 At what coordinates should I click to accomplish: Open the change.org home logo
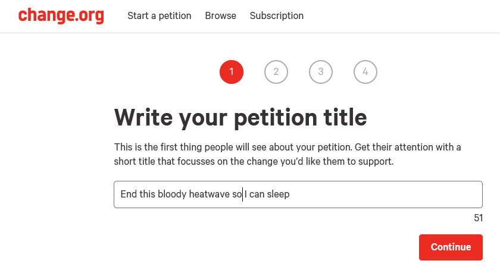pyautogui.click(x=61, y=15)
